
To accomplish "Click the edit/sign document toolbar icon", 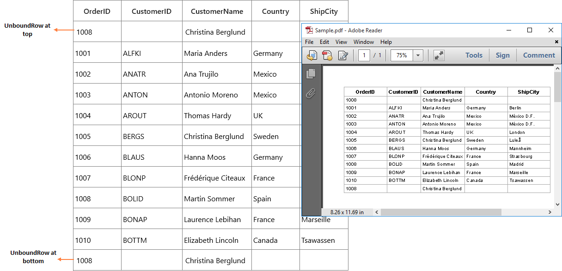I will (x=343, y=55).
